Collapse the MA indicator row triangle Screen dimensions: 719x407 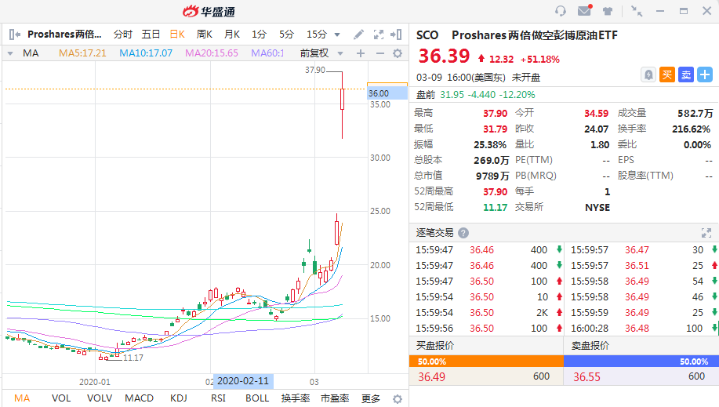pos(10,53)
